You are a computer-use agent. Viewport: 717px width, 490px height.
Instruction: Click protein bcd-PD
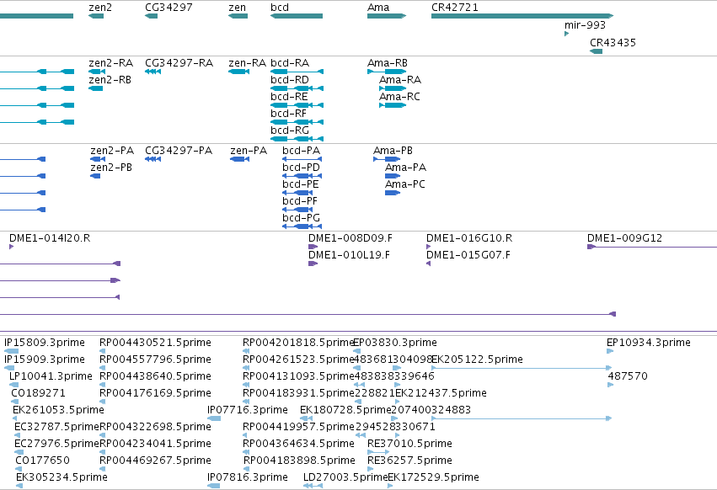302,176
